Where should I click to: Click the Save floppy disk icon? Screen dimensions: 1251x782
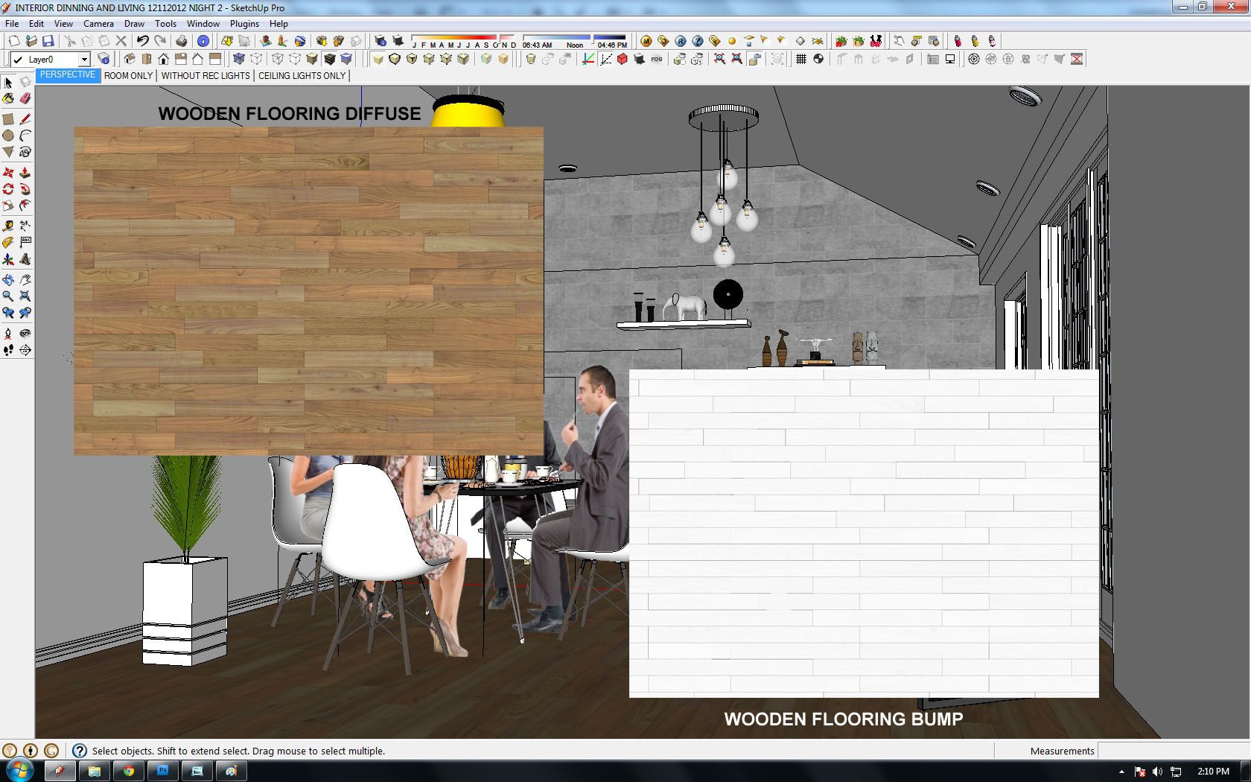click(x=48, y=41)
